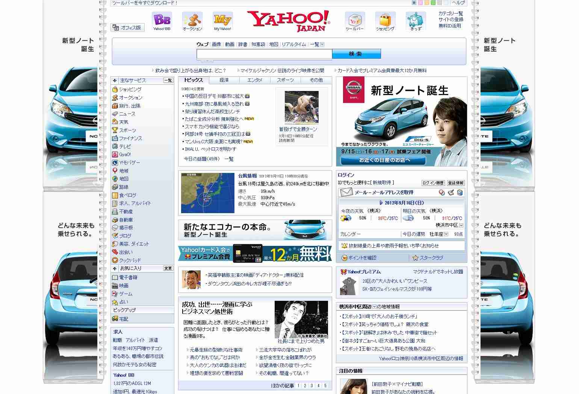
Task: Click the 電子書籍 icon in favorites
Action: [x=115, y=277]
